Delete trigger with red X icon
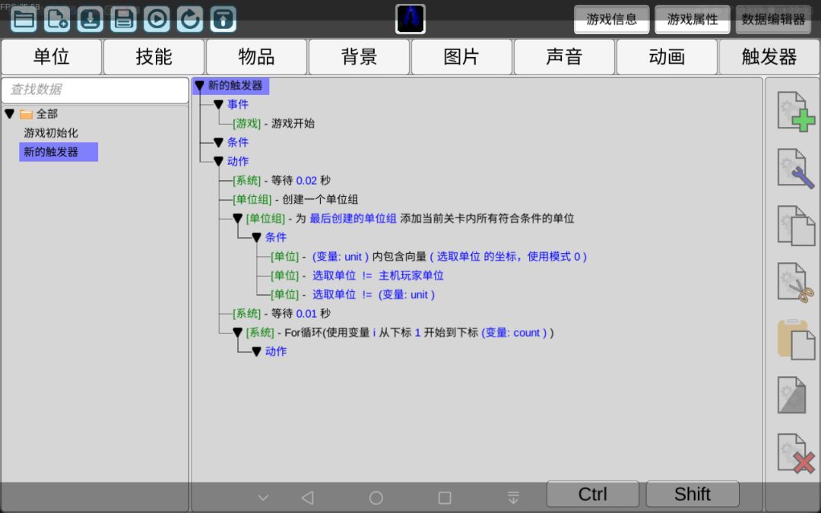The width and height of the screenshot is (821, 513). [x=796, y=453]
